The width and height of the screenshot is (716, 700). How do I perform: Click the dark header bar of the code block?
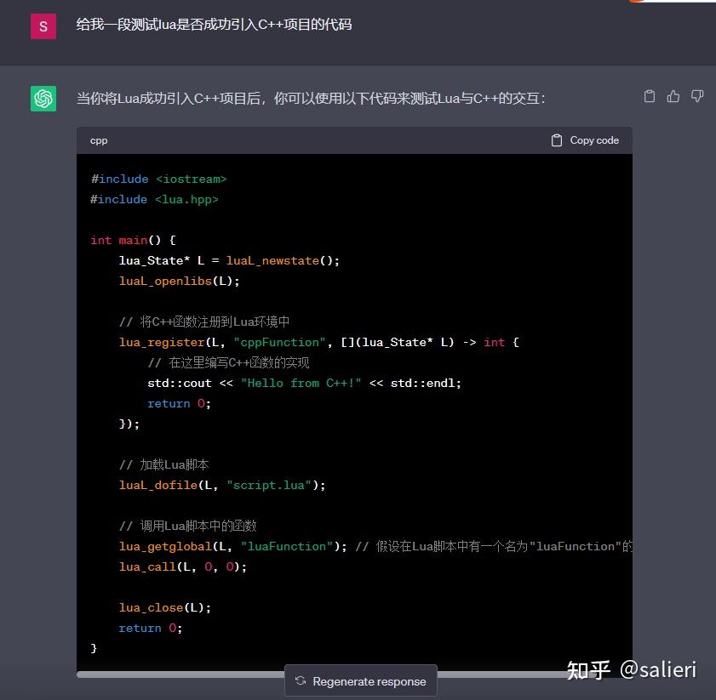pyautogui.click(x=341, y=139)
